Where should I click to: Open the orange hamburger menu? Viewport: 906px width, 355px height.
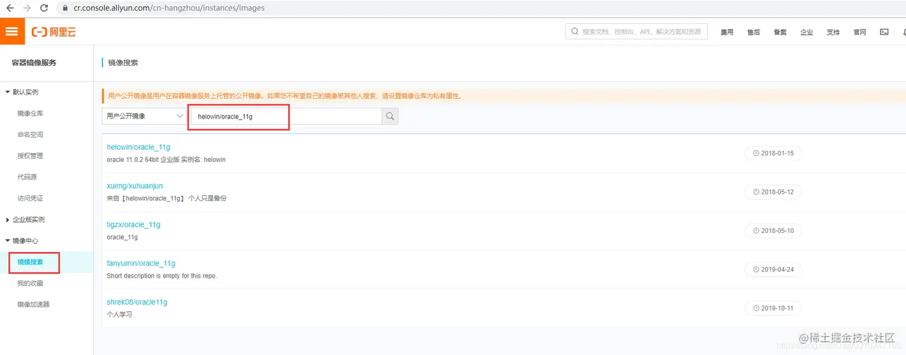coord(12,31)
